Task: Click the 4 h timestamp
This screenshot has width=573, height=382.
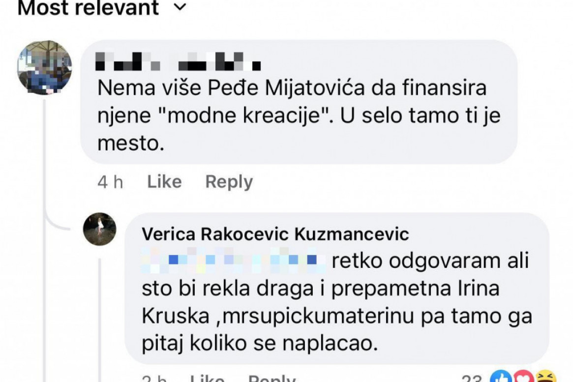Action: [110, 182]
